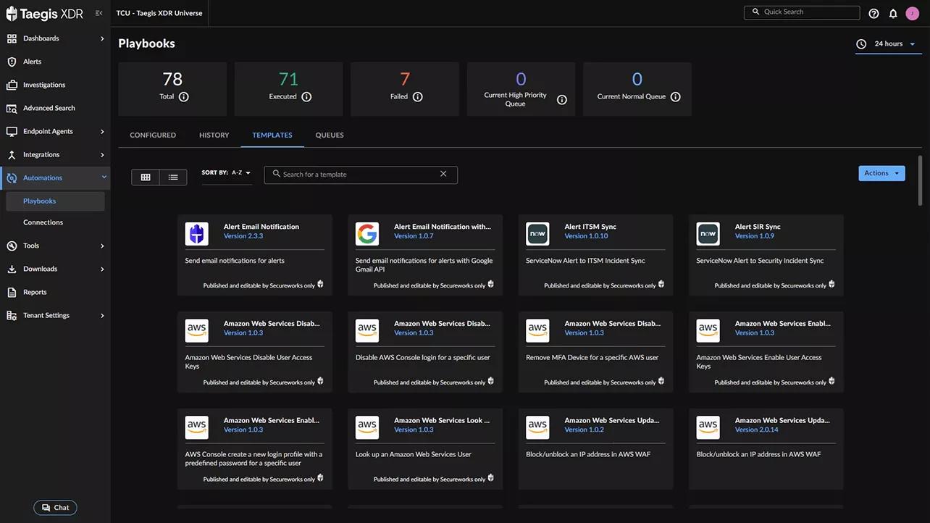The image size is (930, 523).
Task: Clear the template search field
Action: click(x=443, y=175)
